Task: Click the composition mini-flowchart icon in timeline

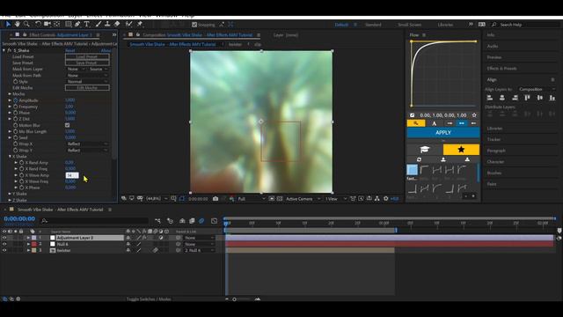Action: [x=157, y=221]
